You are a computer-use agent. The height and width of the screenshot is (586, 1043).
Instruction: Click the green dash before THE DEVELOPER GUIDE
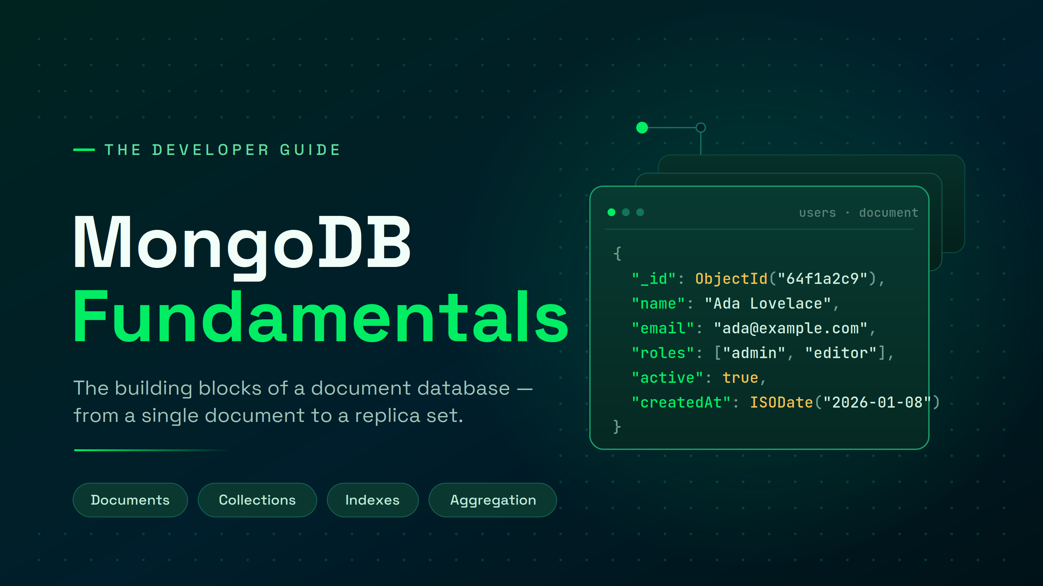(84, 150)
